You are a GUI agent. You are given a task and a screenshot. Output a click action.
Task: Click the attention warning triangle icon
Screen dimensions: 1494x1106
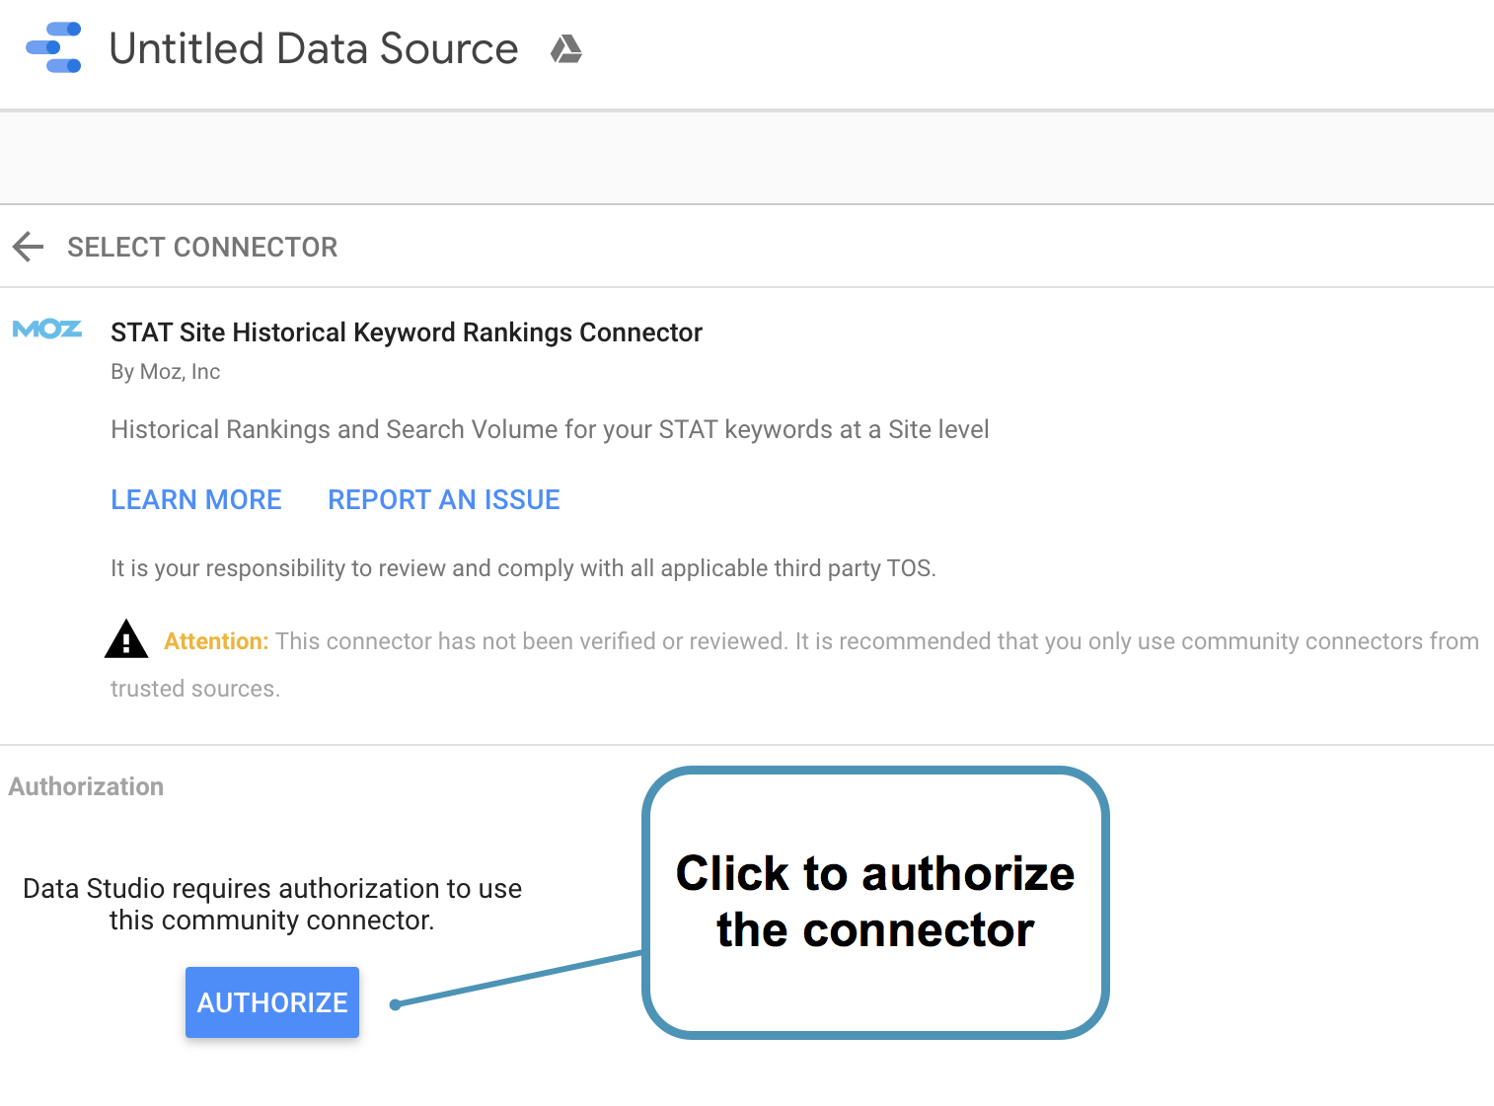pyautogui.click(x=126, y=639)
